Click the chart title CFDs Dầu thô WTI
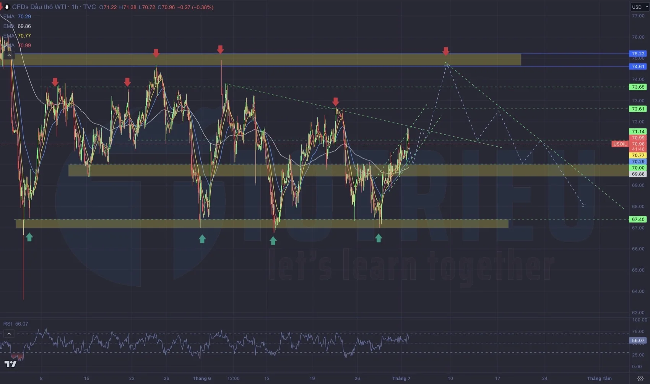 pos(39,7)
